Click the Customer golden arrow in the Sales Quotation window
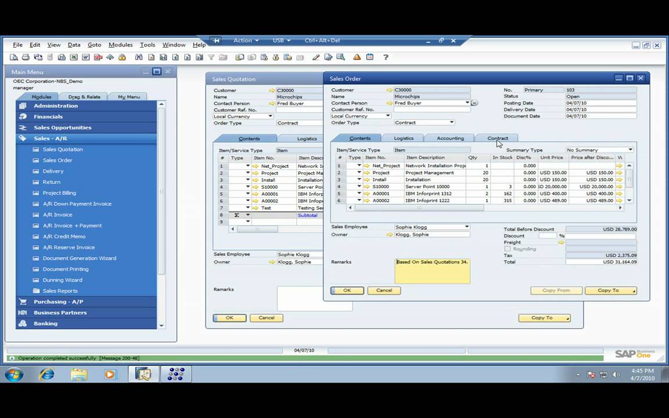Image resolution: width=669 pixels, height=418 pixels. tap(272, 91)
